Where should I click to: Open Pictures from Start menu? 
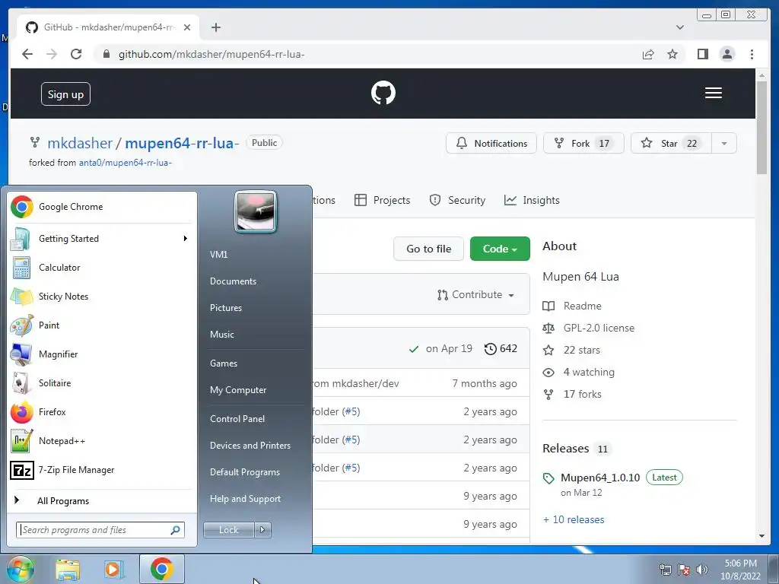(225, 308)
